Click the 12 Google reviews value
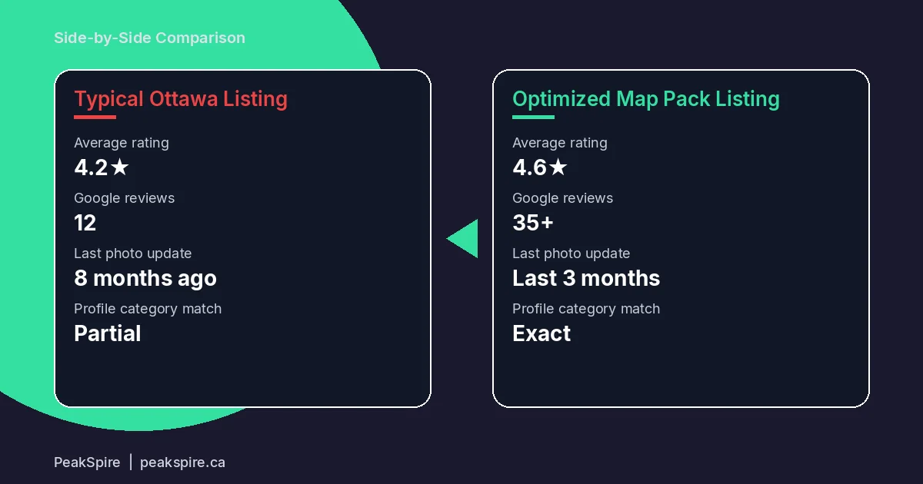 click(85, 223)
